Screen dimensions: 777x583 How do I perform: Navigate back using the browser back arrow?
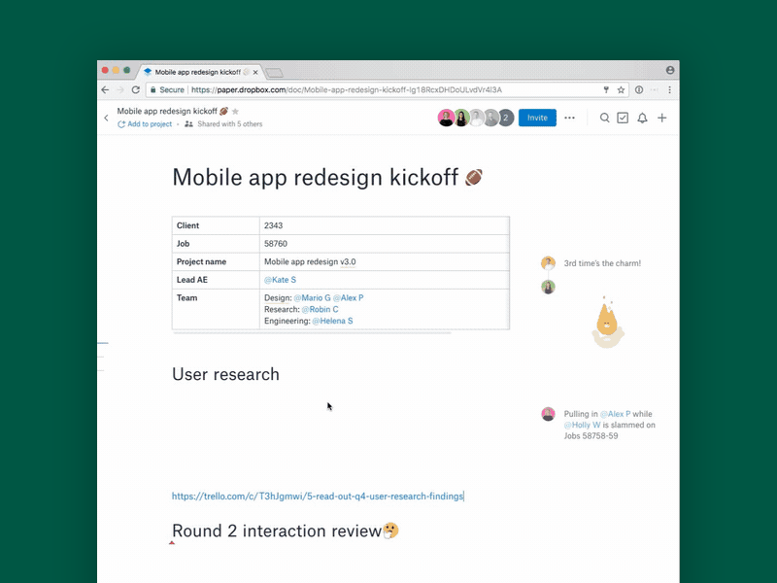[104, 89]
